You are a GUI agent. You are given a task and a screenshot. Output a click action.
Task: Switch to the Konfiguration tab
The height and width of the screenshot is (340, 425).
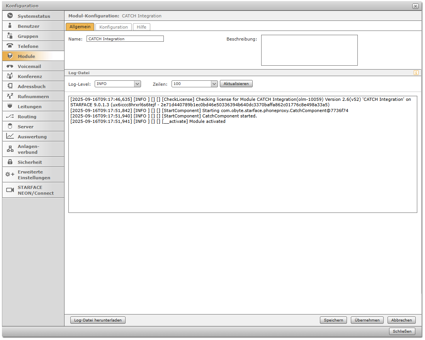click(x=114, y=27)
